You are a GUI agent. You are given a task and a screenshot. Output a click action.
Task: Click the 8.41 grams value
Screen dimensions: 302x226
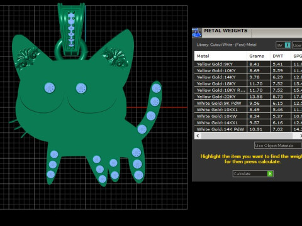tap(254, 64)
